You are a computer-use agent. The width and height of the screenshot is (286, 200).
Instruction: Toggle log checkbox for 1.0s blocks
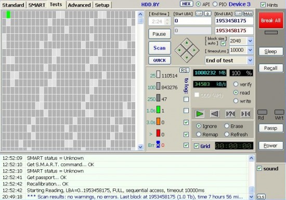click(186, 110)
